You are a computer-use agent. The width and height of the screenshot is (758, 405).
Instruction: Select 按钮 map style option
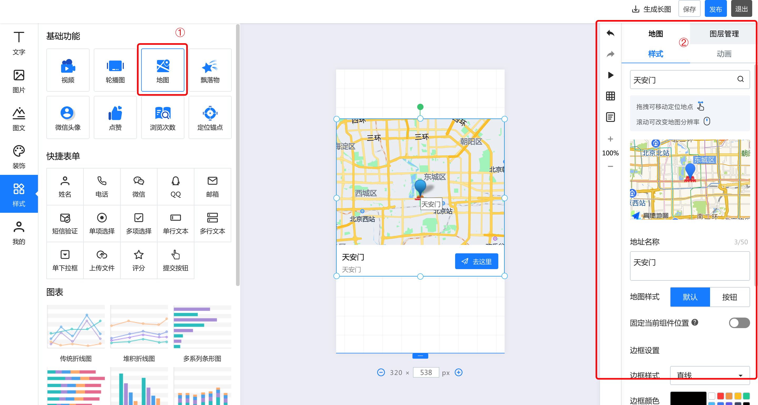[x=730, y=297]
